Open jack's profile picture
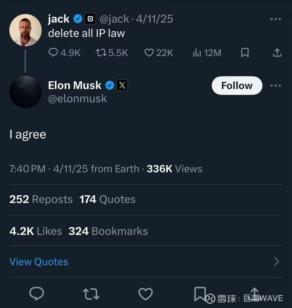The image size is (292, 308). (x=25, y=30)
